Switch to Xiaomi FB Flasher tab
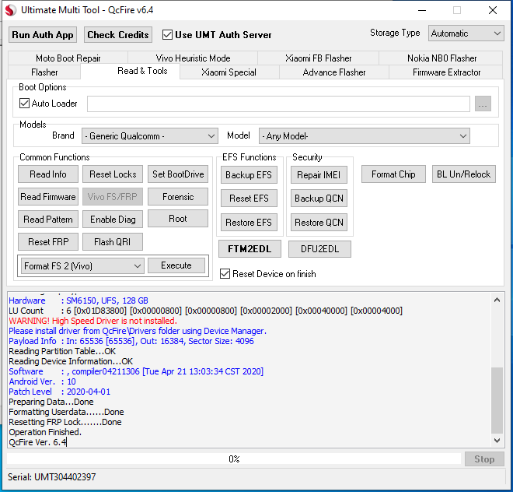Image resolution: width=513 pixels, height=492 pixels. coord(319,58)
